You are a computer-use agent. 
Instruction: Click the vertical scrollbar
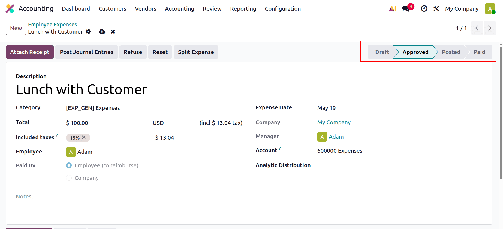pos(501,113)
